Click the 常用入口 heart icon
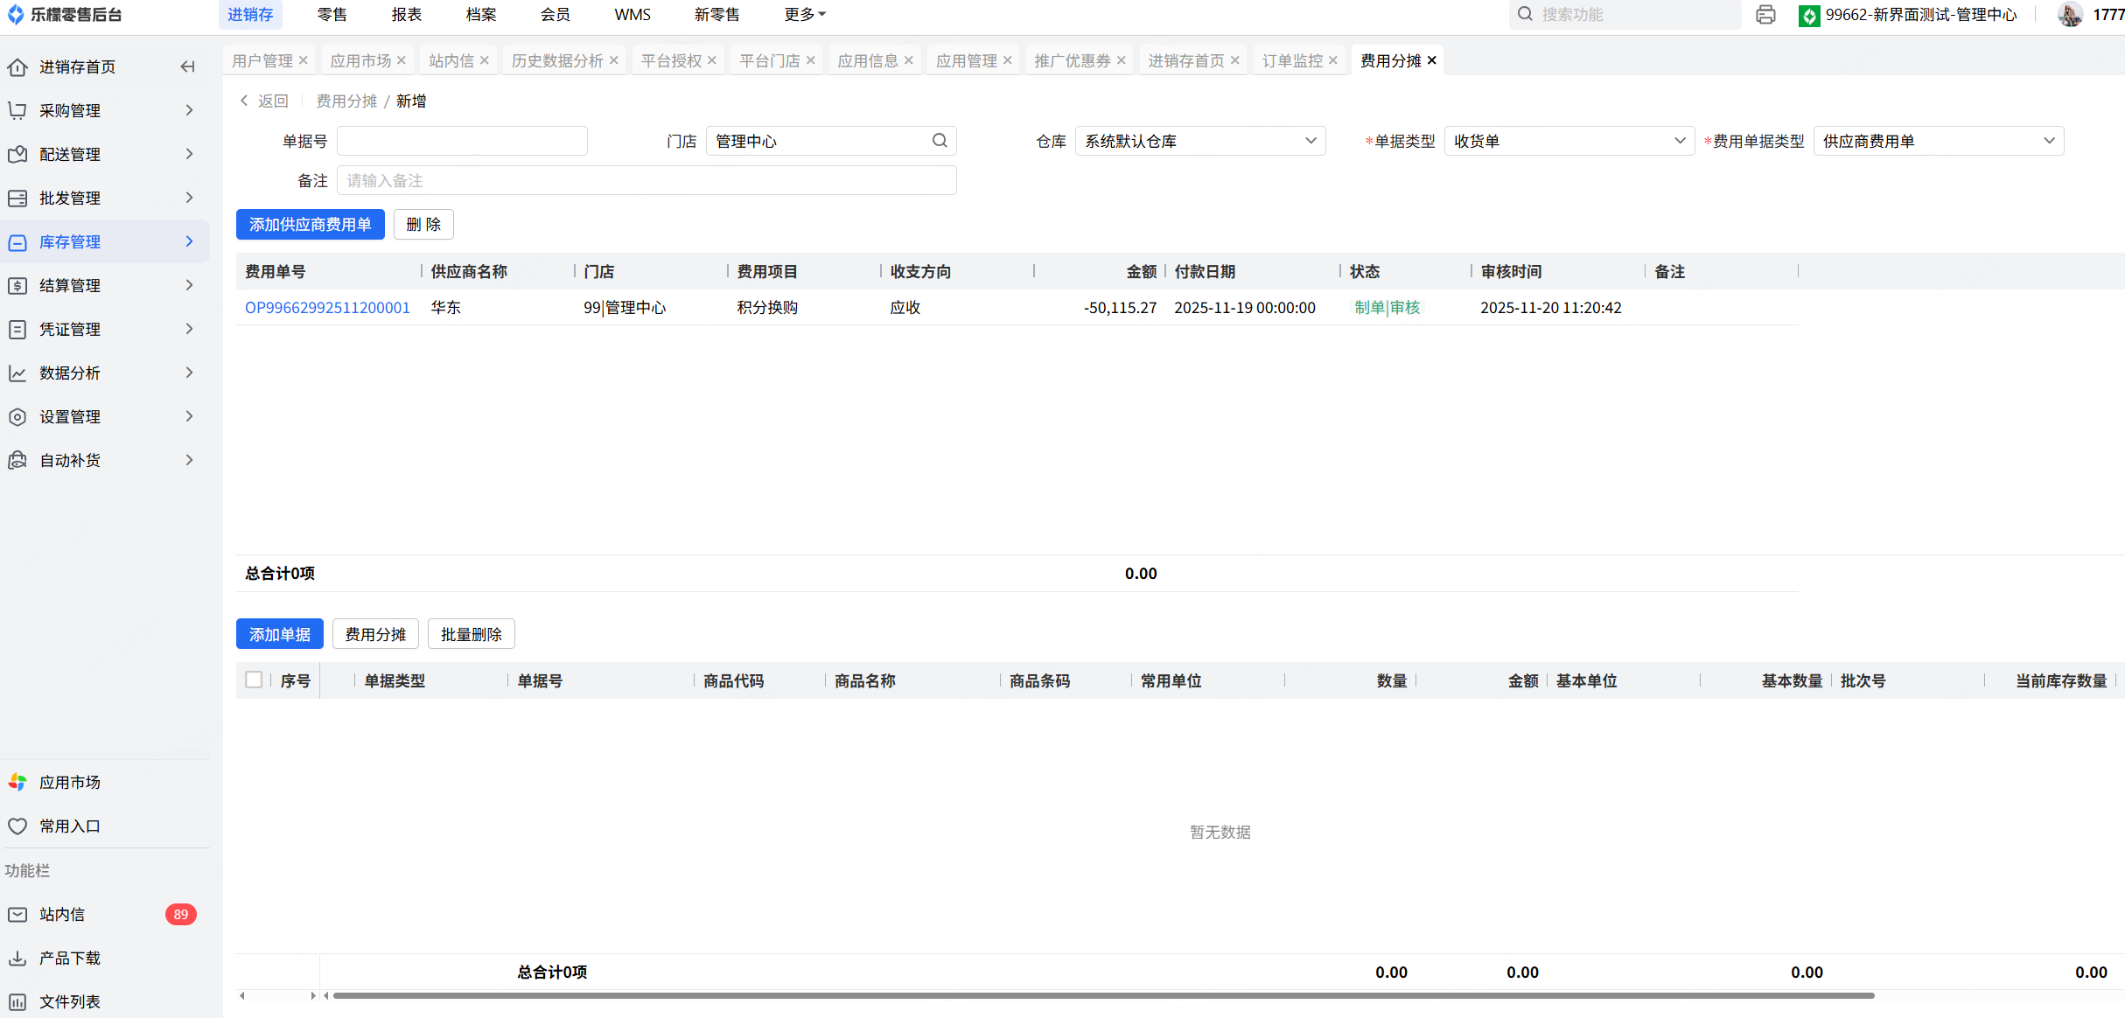 pos(17,826)
